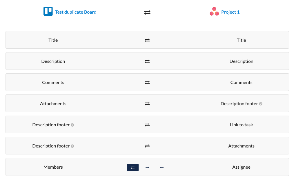This screenshot has height=184, width=303.
Task: Click the Trello Members field label
Action: 53,167
